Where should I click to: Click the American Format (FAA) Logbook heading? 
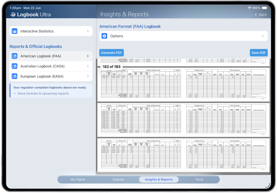[x=130, y=26]
